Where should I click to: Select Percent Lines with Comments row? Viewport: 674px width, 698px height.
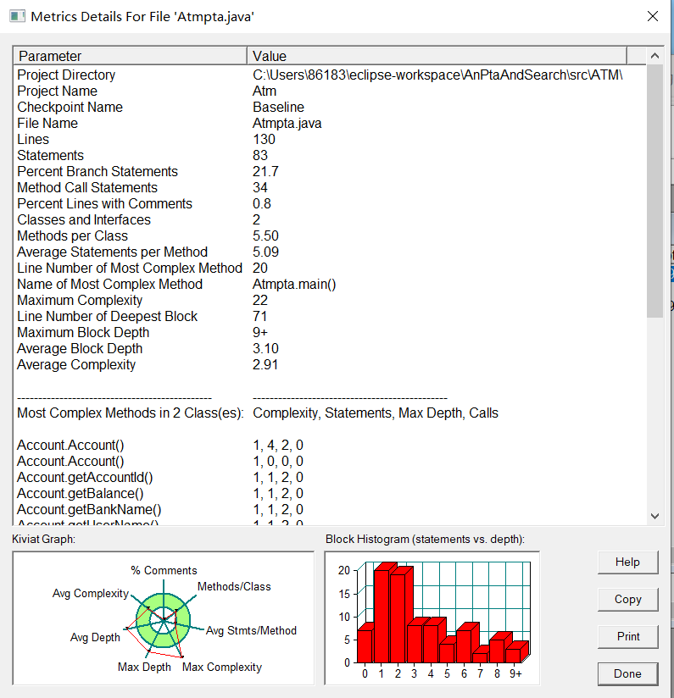[330, 203]
